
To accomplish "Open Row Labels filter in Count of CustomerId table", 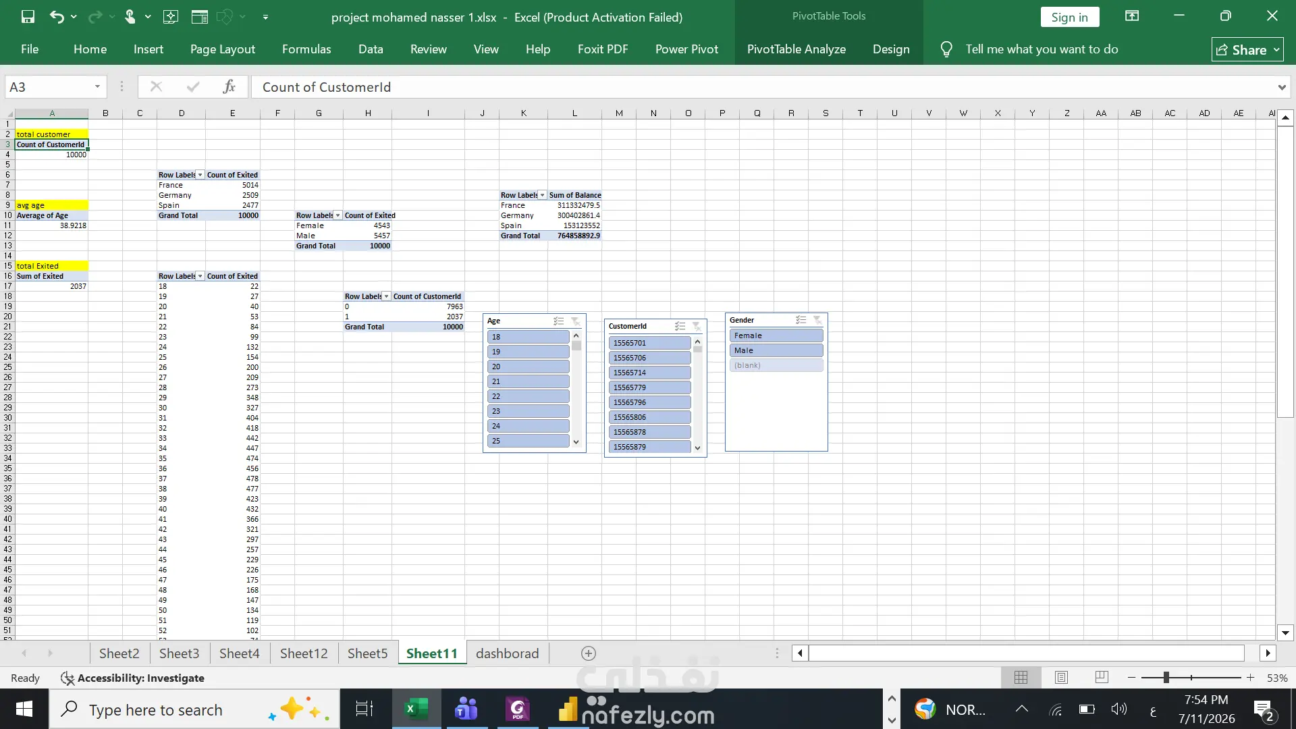I will tap(387, 296).
